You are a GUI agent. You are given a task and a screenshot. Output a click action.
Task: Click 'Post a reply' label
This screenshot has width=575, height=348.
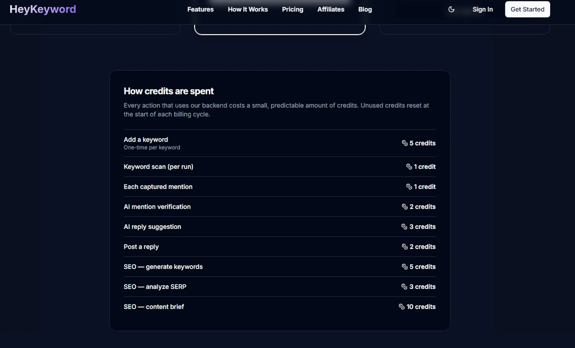tap(141, 247)
